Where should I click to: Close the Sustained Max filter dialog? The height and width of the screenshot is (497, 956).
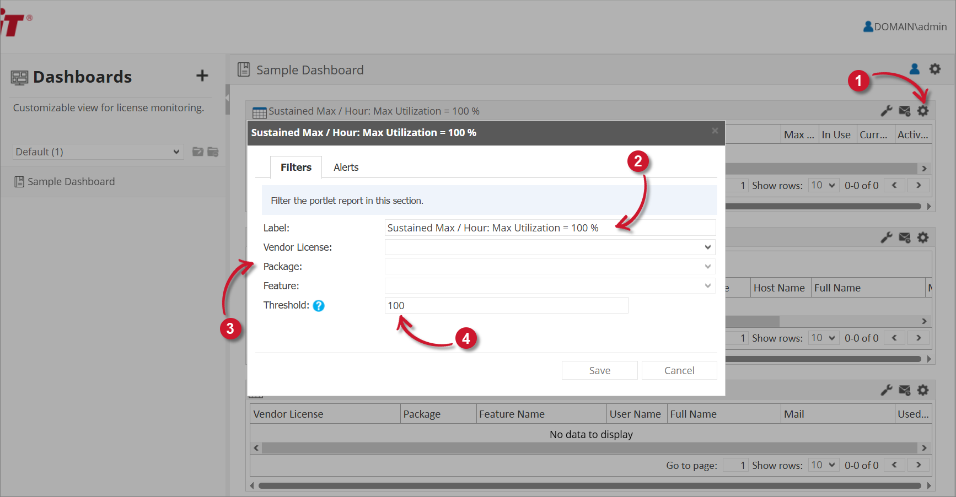(715, 131)
